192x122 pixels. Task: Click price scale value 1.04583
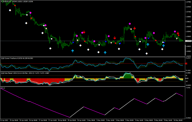click(189, 51)
